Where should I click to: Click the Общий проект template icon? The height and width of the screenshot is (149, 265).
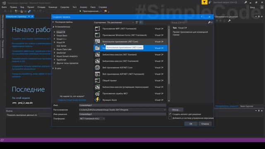[x=97, y=80]
